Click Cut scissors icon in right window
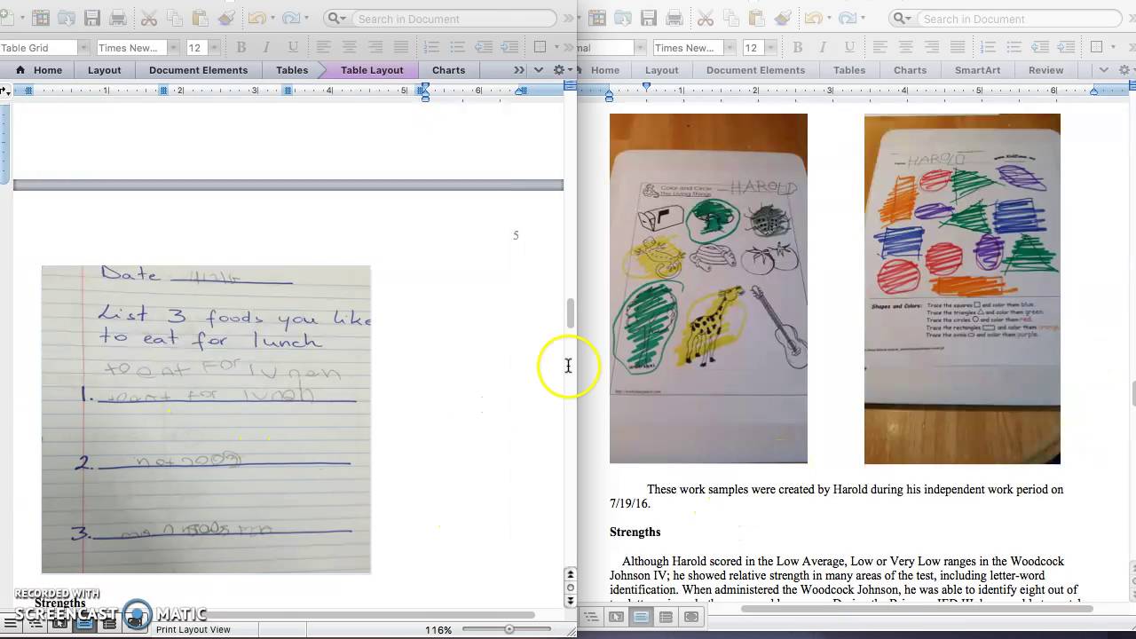This screenshot has width=1136, height=639. [706, 18]
